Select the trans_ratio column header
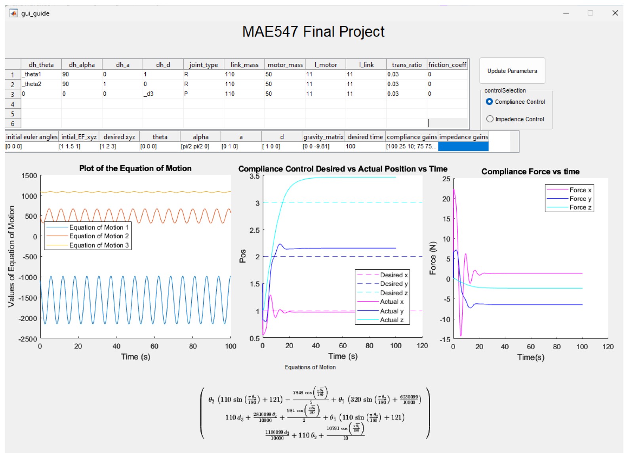Viewport: 625px width, 455px height. point(407,65)
